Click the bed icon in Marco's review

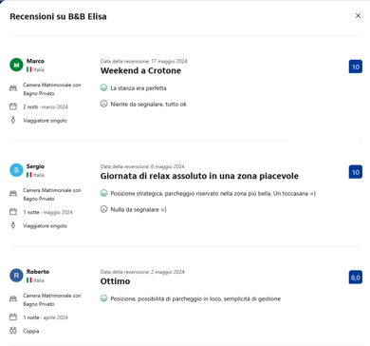tap(13, 88)
